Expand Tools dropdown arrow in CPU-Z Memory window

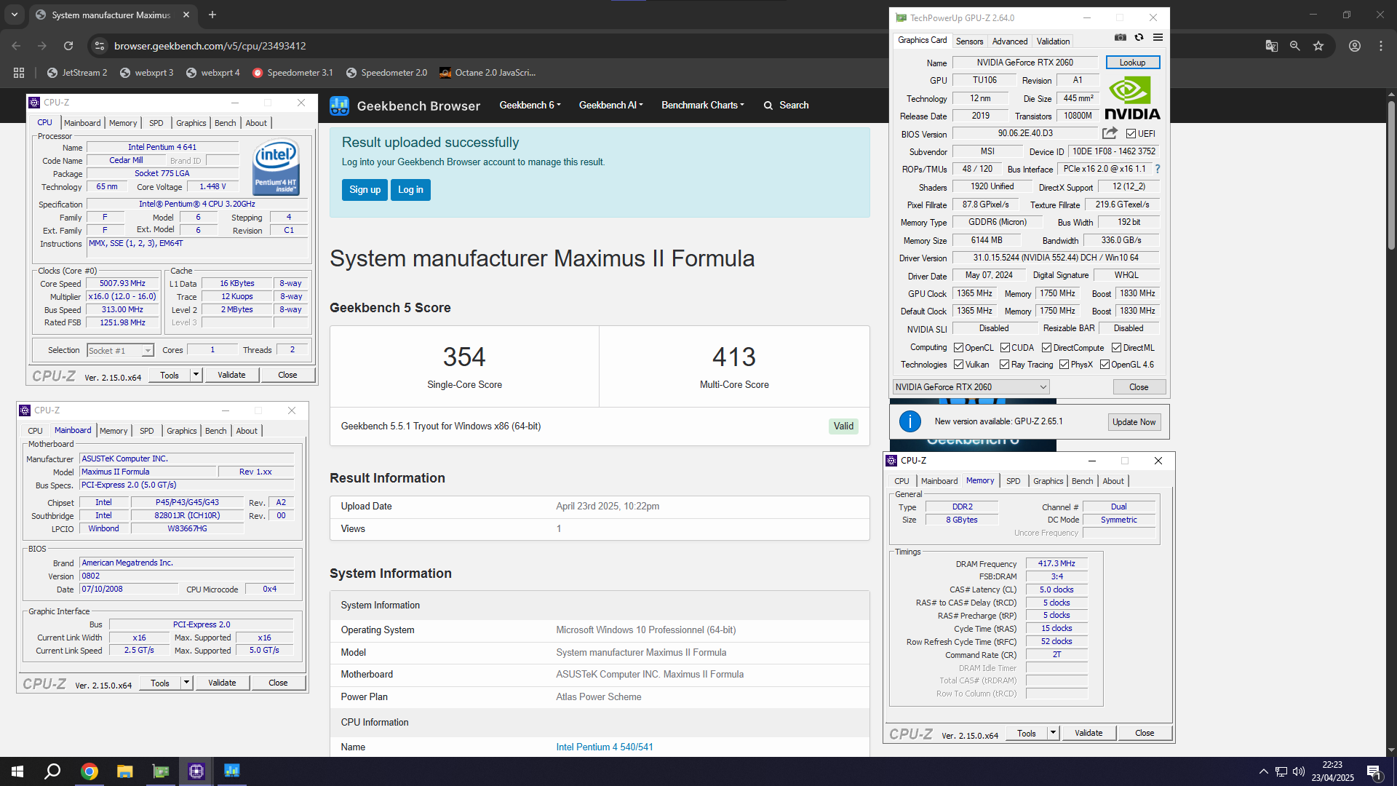coord(1053,733)
